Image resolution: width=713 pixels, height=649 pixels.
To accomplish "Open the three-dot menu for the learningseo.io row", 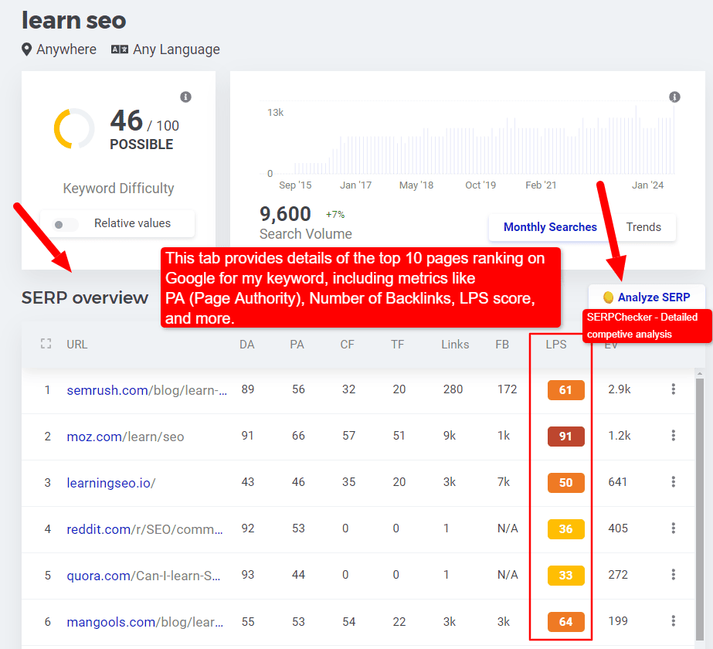I will (674, 482).
